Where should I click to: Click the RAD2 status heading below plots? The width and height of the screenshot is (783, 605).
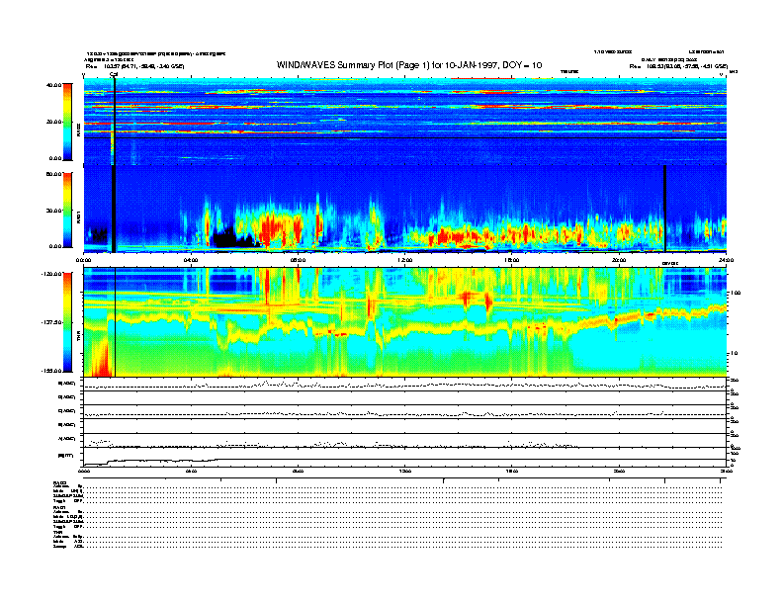click(59, 482)
